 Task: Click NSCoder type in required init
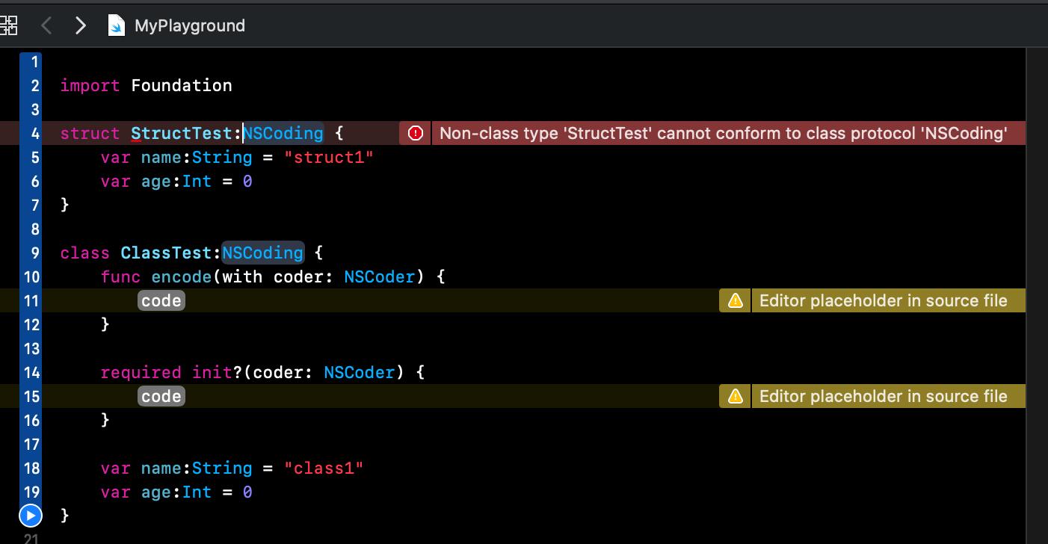(x=359, y=372)
